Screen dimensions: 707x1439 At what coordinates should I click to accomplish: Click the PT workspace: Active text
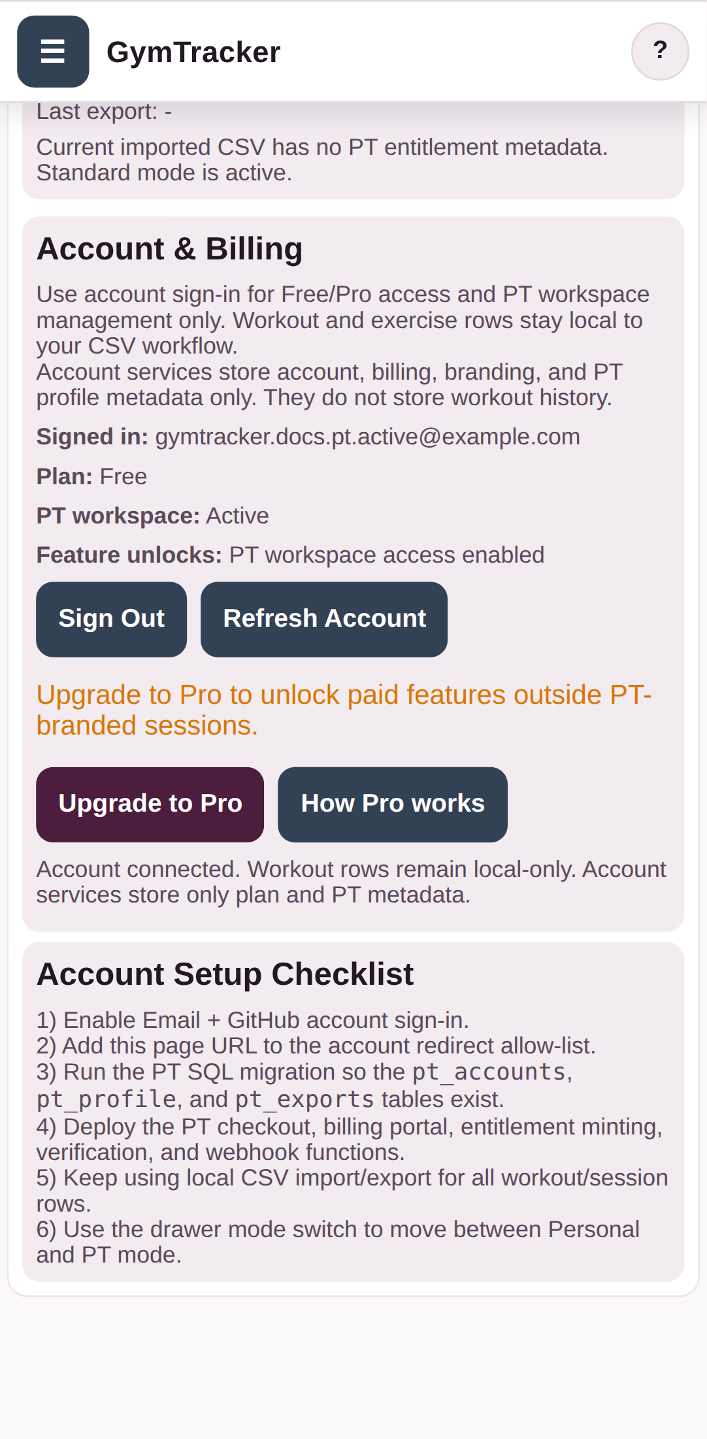click(152, 516)
